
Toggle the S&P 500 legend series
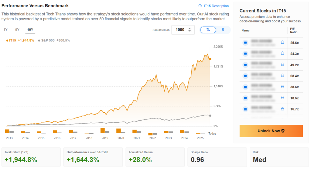[54, 40]
